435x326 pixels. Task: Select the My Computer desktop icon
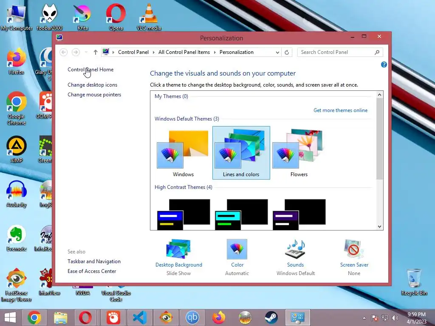[x=17, y=17]
